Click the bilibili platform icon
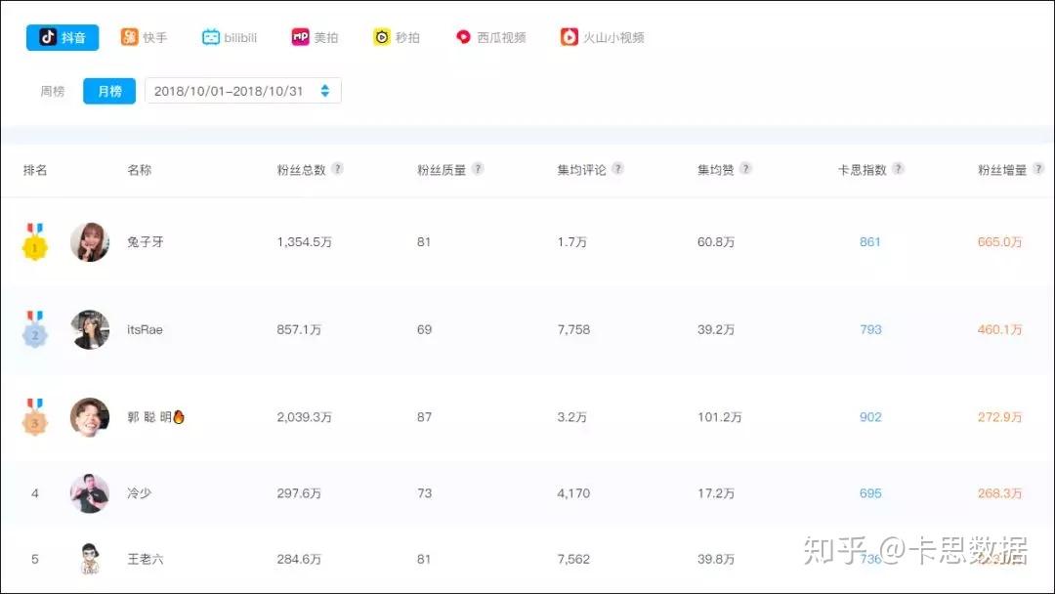The width and height of the screenshot is (1055, 594). (211, 37)
